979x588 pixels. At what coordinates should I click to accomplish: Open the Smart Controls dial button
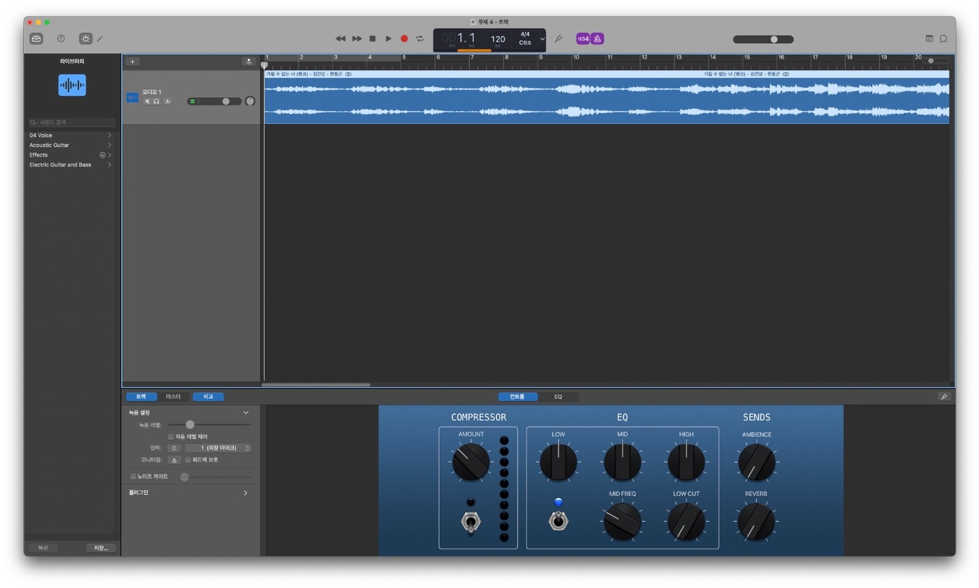pos(85,39)
